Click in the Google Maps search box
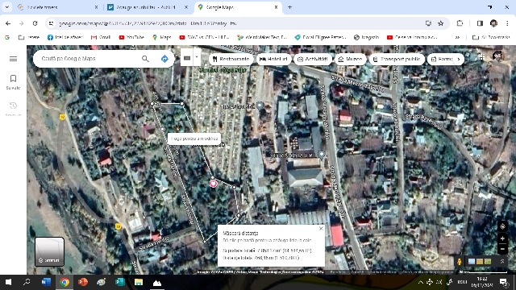This screenshot has width=516, height=290. click(87, 59)
